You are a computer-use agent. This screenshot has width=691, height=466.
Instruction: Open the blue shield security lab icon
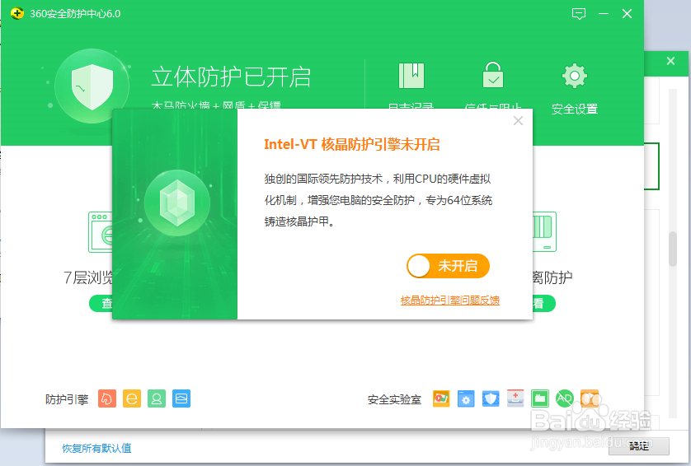(491, 398)
